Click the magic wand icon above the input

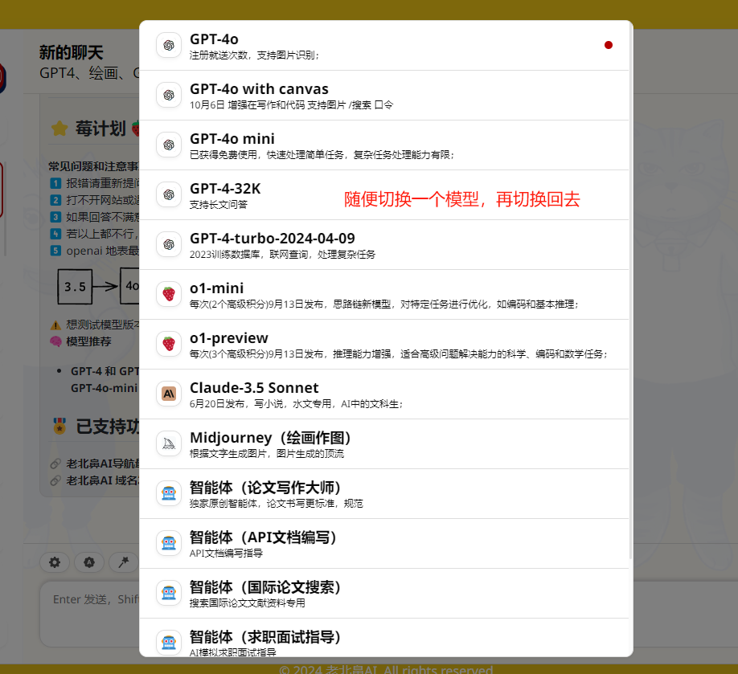(x=123, y=562)
